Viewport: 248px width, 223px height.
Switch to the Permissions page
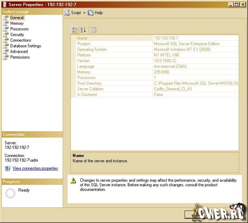[20, 57]
